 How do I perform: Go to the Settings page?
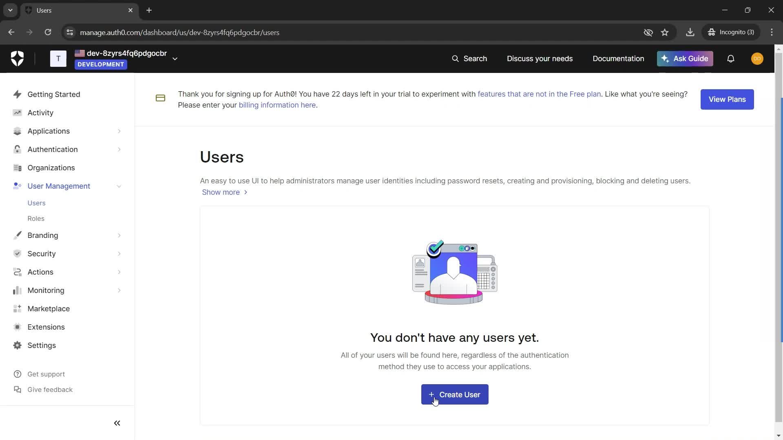[42, 345]
